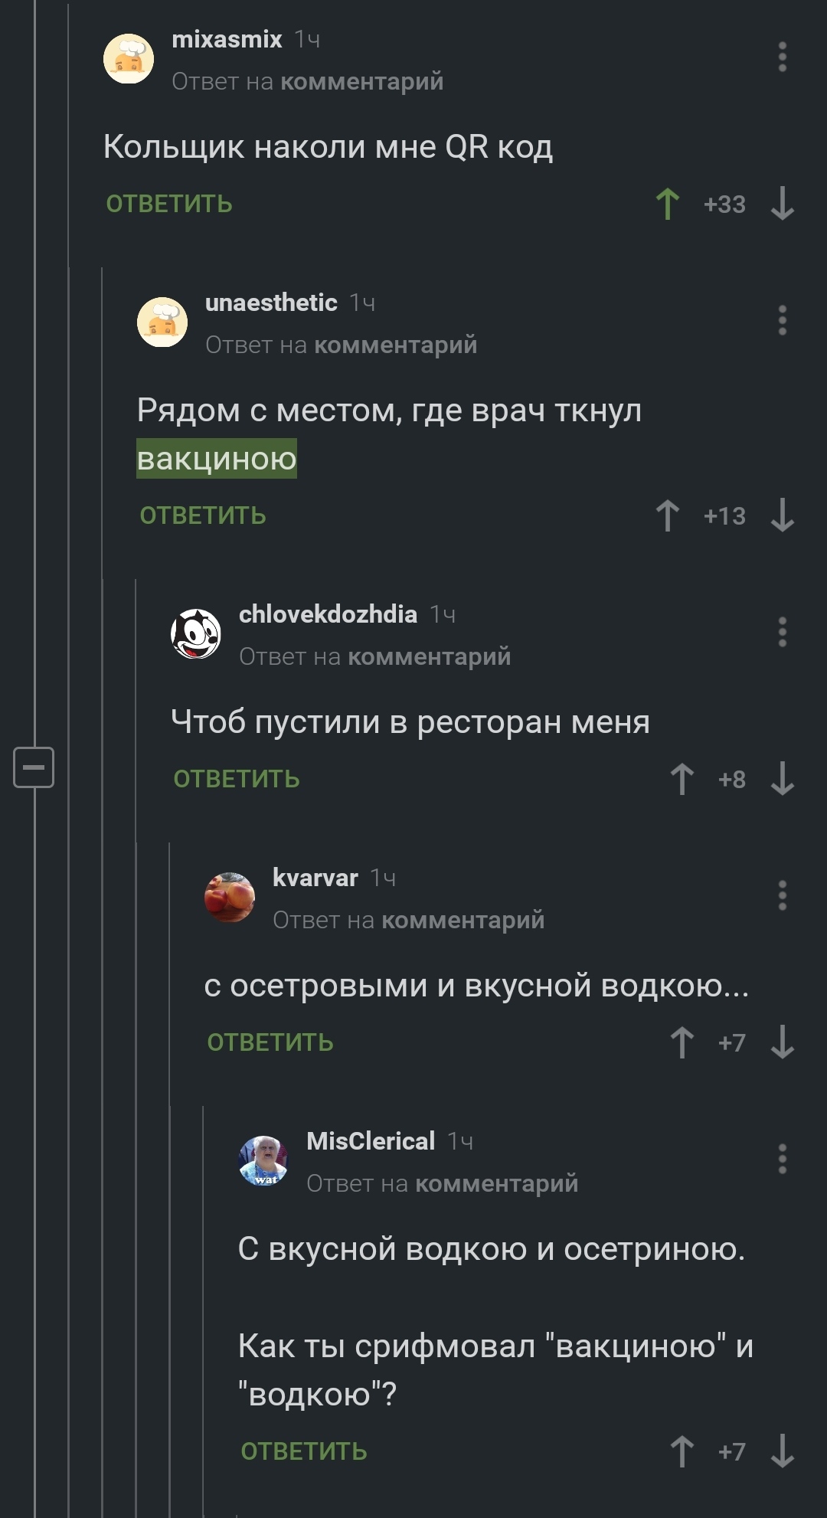
Task: Open three-dot menu on chlovekdozhdia's comment
Action: coord(782,632)
